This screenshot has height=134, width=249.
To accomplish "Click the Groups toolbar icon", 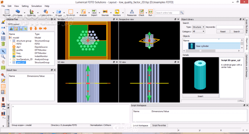I will click(59, 12).
